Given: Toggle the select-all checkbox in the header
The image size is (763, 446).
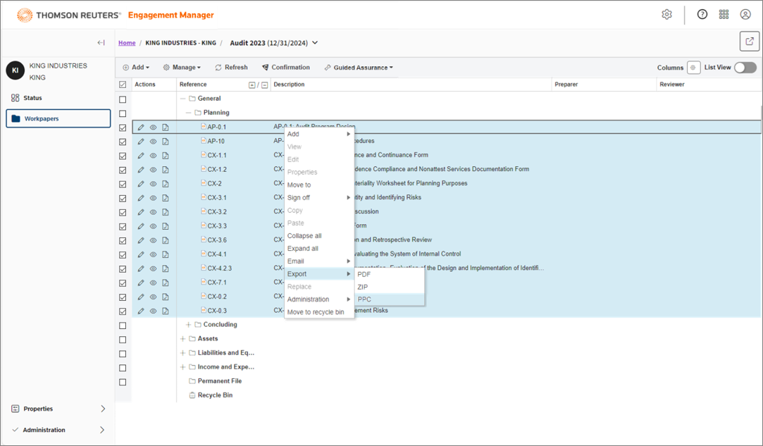Looking at the screenshot, I should [123, 85].
